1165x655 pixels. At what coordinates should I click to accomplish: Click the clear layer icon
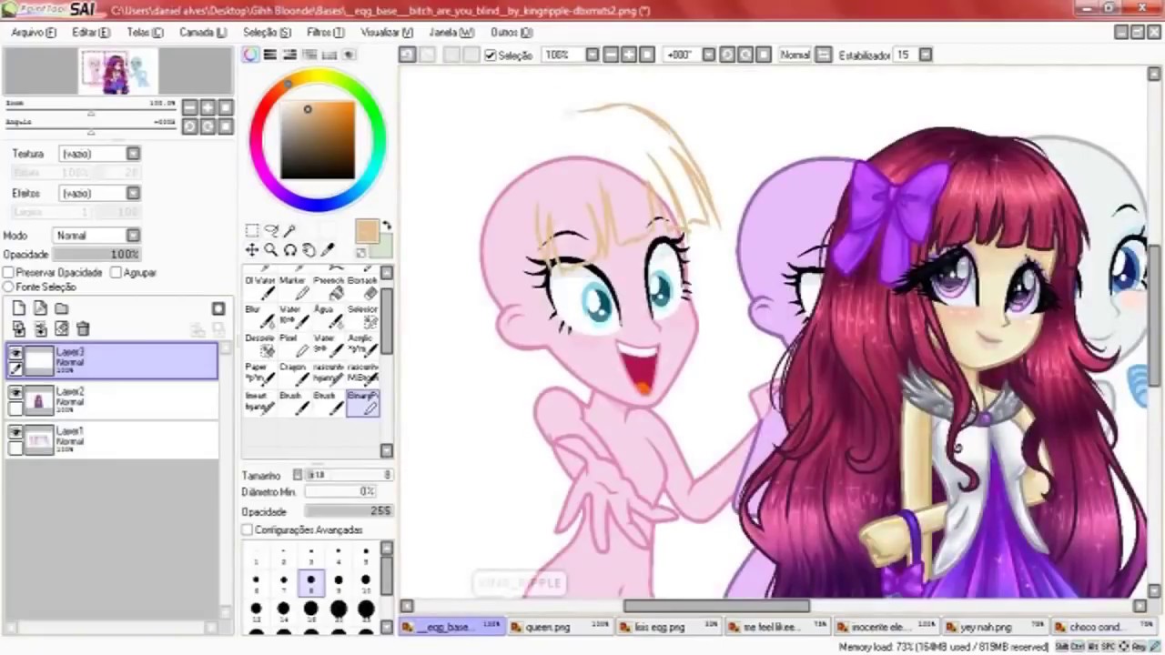(61, 328)
